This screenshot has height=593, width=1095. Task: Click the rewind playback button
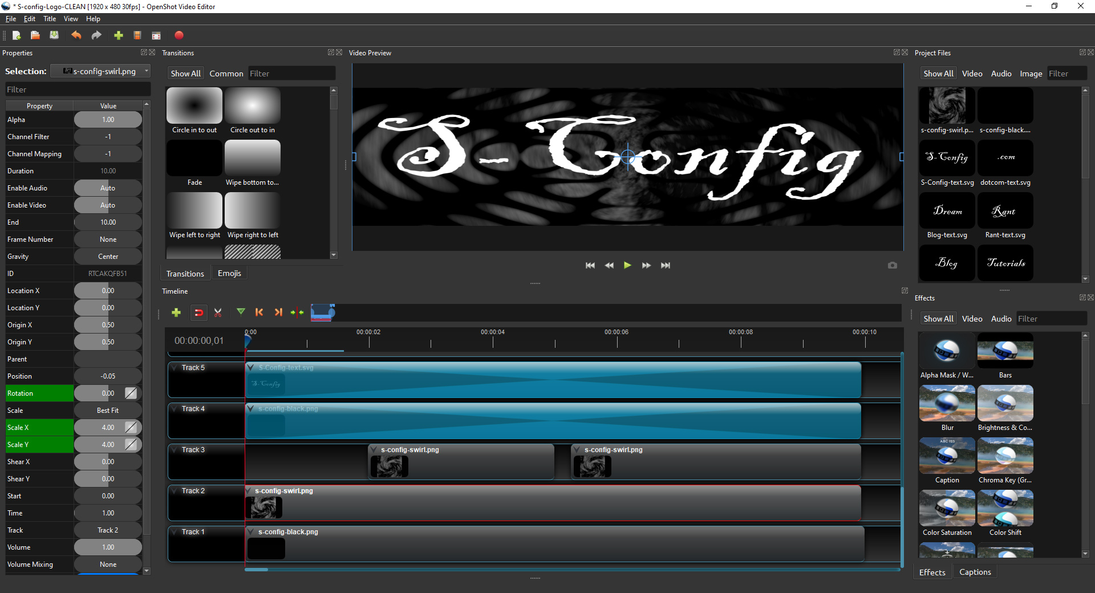[x=609, y=265]
